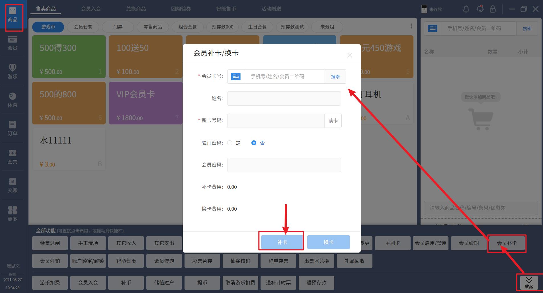Select the 预存款000 category pill
This screenshot has width=543, height=293.
222,27
